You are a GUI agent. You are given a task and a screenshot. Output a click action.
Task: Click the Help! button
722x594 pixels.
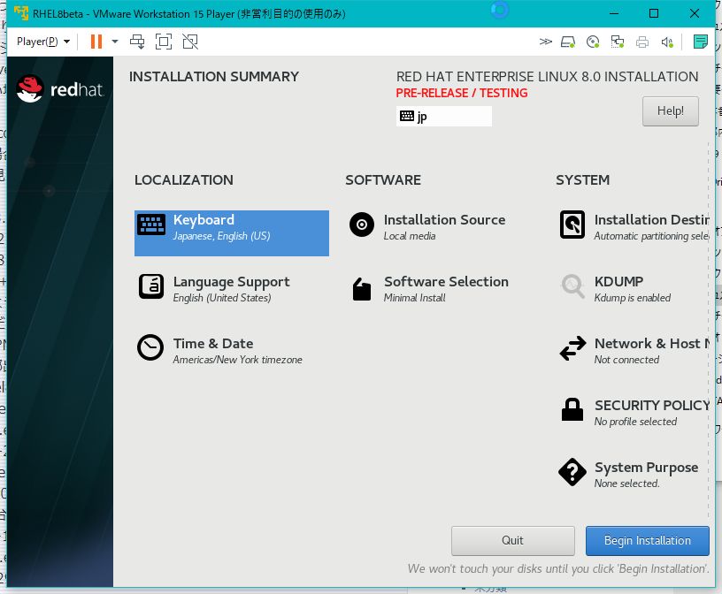pos(671,110)
